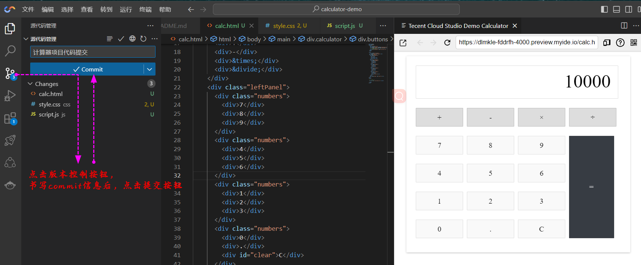Close the Tecent Cloud Studio Demo Calculator tab
This screenshot has height=265, width=641.
(515, 26)
